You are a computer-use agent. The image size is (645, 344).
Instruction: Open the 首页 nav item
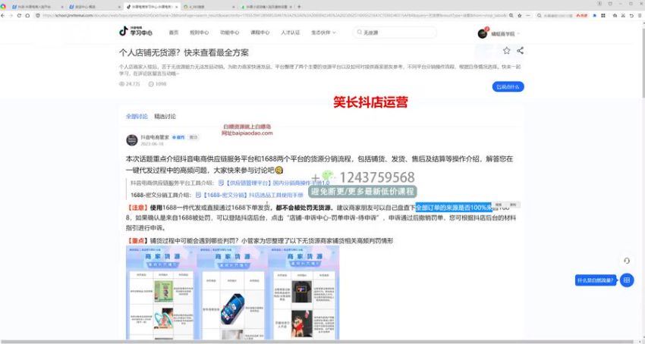(174, 33)
